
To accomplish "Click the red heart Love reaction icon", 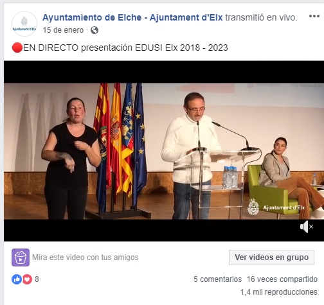I will pyautogui.click(x=27, y=279).
